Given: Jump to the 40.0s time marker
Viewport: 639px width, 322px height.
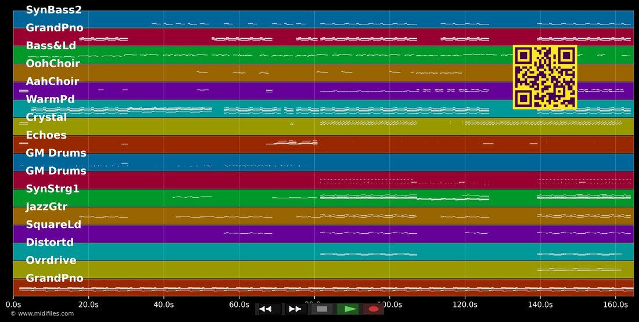Looking at the screenshot, I should 164,305.
